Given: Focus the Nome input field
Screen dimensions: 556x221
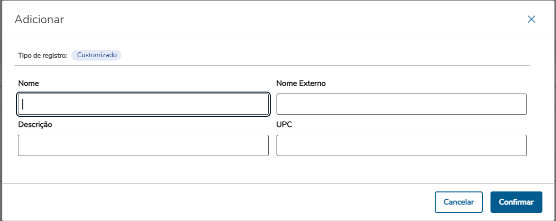Looking at the screenshot, I should 143,104.
